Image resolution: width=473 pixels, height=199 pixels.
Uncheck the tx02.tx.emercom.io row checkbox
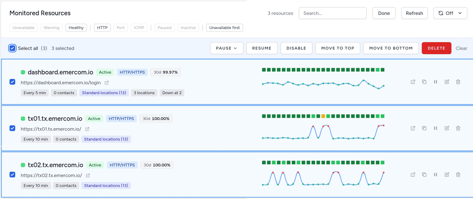coord(12,175)
